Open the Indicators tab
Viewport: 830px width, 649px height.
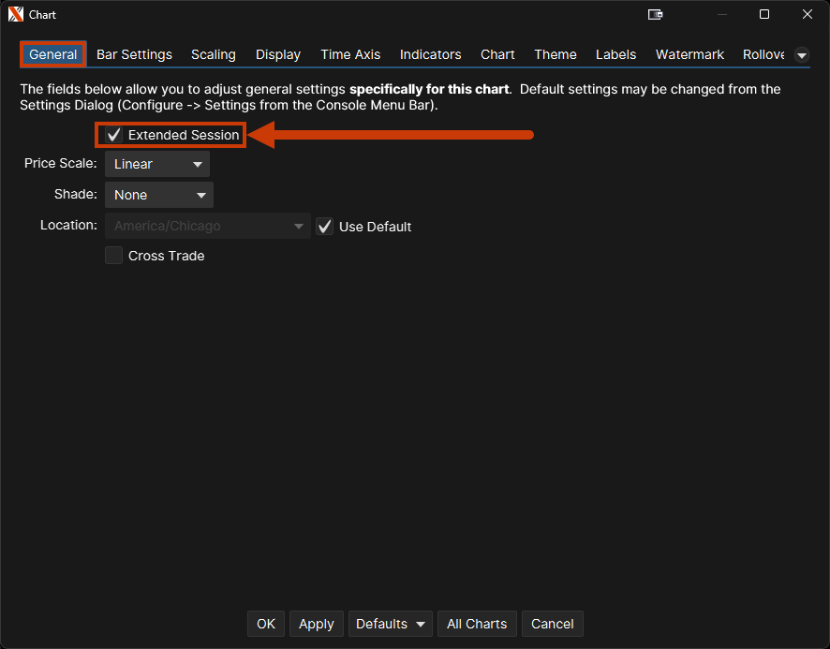click(x=430, y=54)
